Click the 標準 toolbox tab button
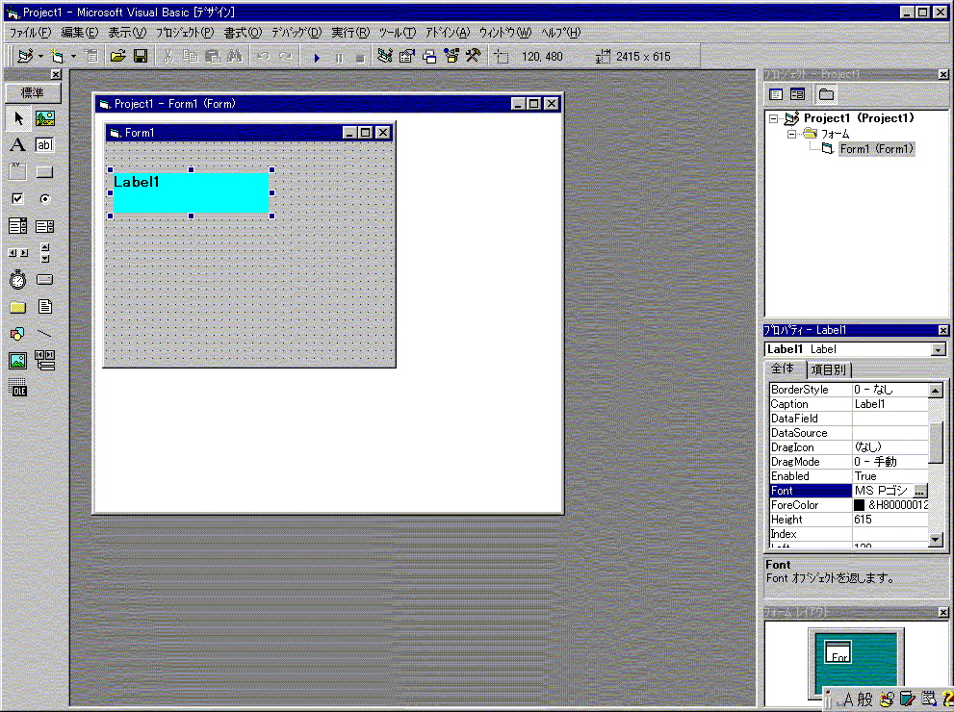The image size is (954, 712). coord(33,93)
